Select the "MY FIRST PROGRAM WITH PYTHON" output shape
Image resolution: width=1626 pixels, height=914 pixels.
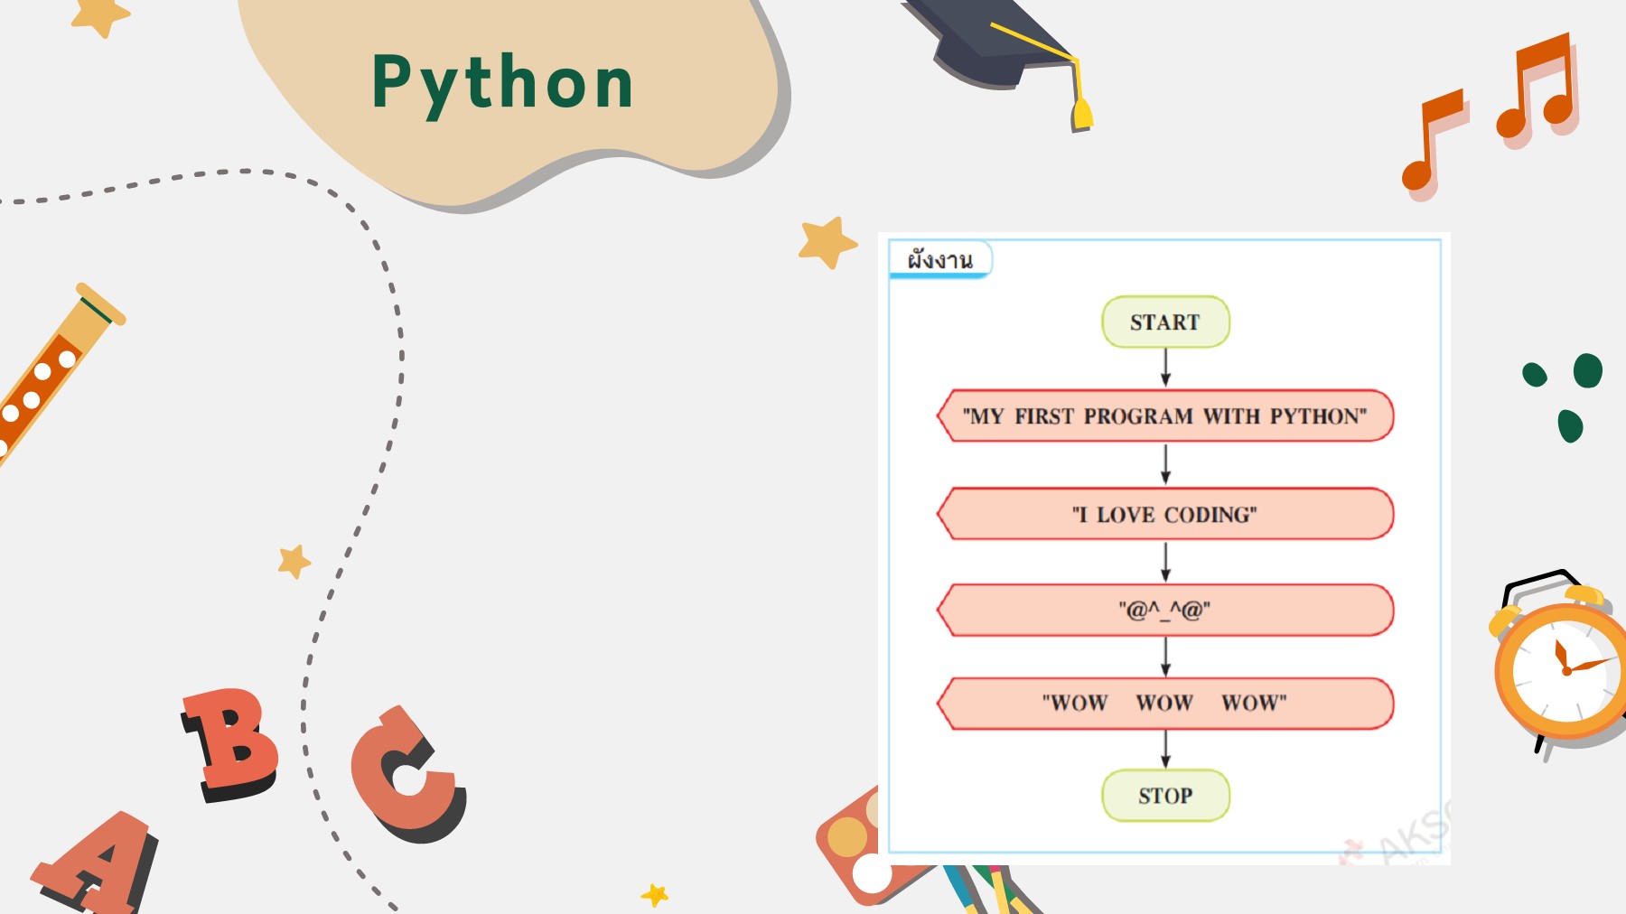1165,417
